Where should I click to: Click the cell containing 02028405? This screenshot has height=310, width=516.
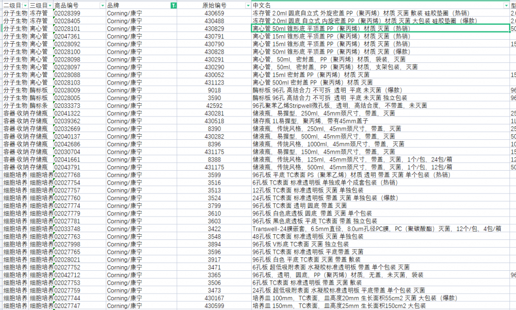79,21
